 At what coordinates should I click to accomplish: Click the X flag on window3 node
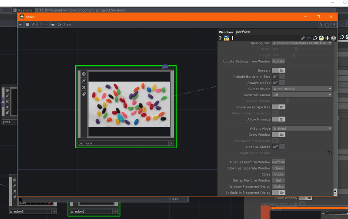[15, 191]
